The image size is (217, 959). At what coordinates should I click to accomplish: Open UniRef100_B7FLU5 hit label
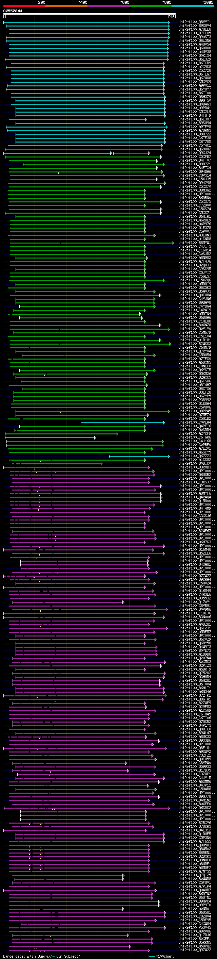coord(195,33)
